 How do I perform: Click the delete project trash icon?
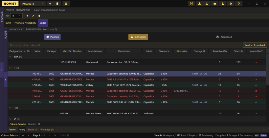pos(57,4)
